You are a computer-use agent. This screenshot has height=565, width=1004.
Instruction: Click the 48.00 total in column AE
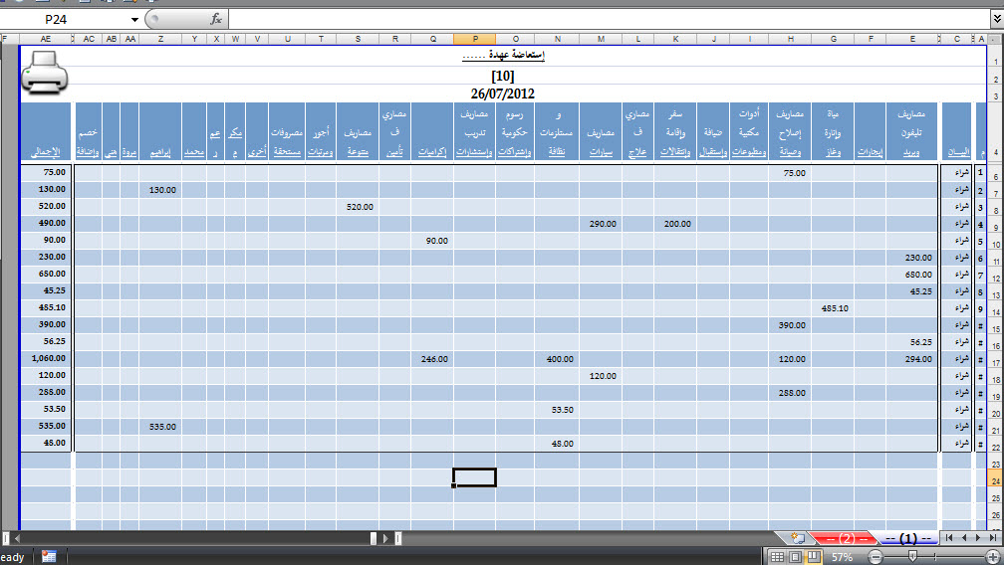click(x=46, y=443)
